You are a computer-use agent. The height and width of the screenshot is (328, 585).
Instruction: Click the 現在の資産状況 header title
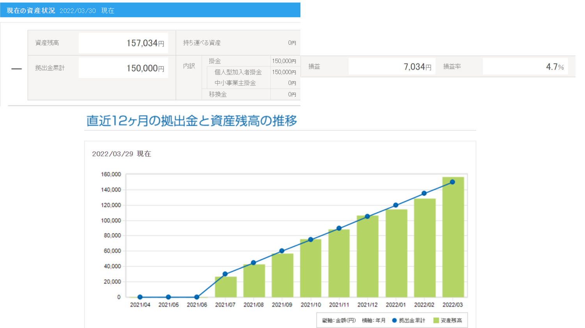[x=31, y=11]
